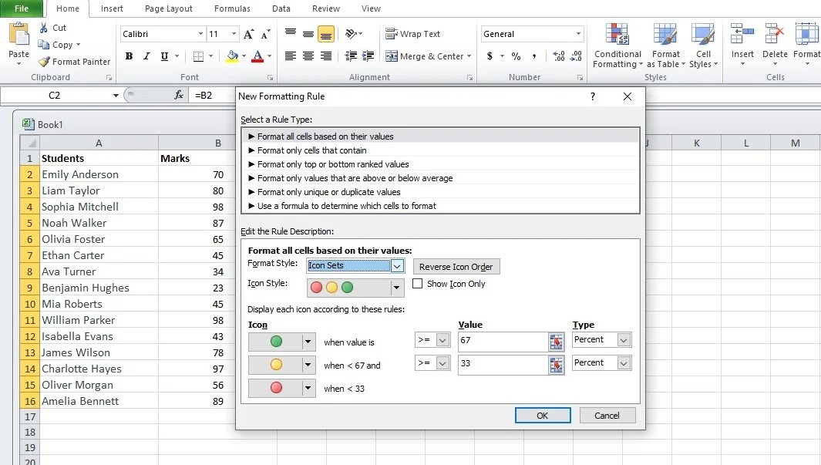821x465 pixels.
Task: Enable the Show Icon Only checkbox
Action: [x=418, y=284]
